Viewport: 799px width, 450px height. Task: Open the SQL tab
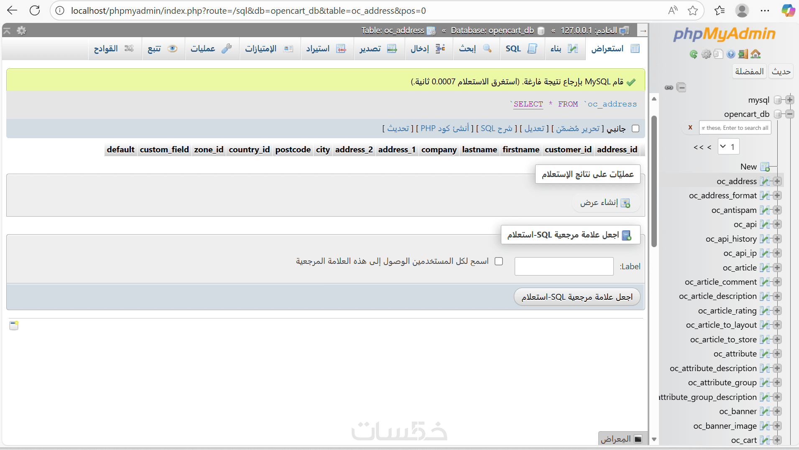pos(521,49)
